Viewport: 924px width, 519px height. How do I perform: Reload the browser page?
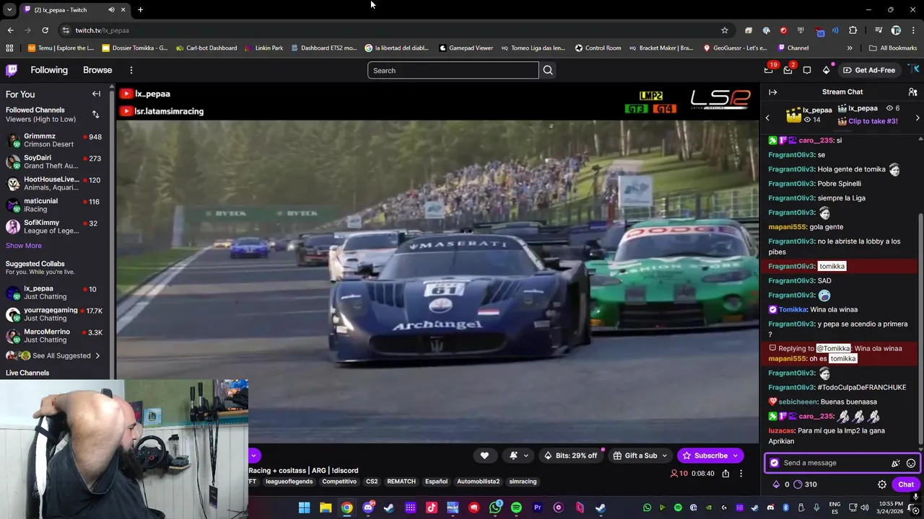click(45, 30)
